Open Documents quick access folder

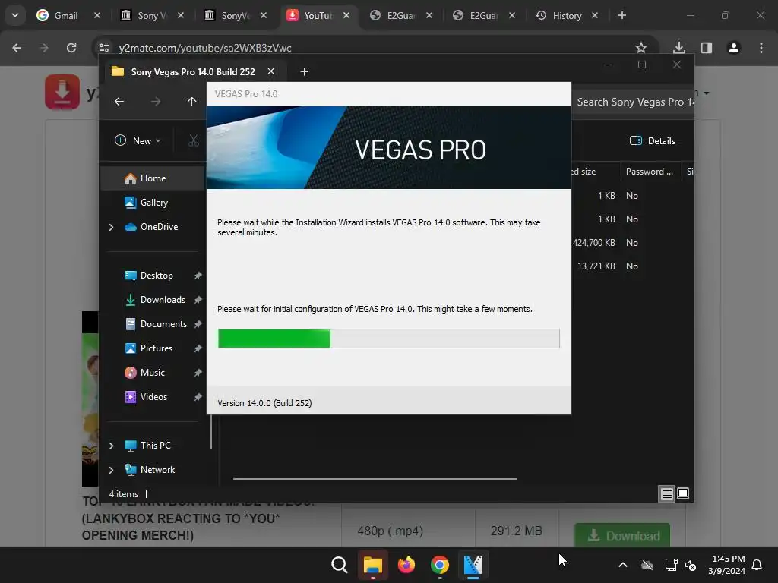(163, 323)
